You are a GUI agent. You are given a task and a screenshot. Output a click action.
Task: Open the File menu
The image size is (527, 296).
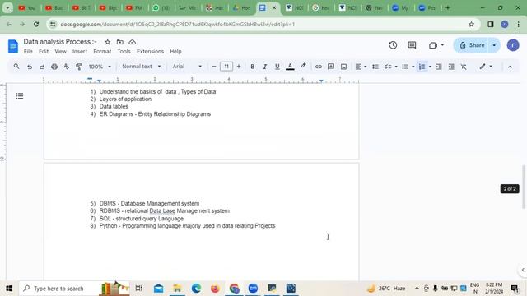(x=28, y=51)
